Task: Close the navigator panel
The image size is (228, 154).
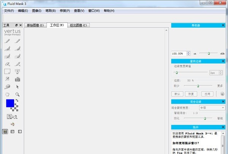Action: click(223, 25)
